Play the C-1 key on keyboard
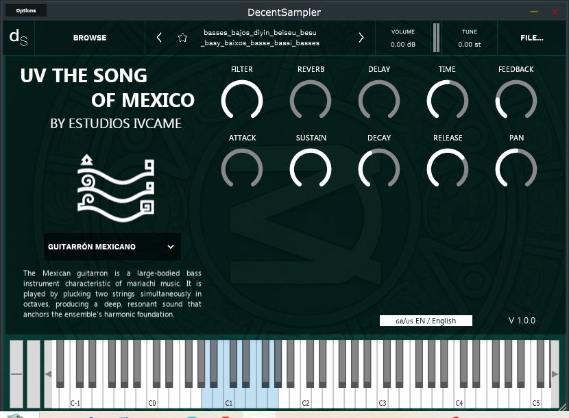The image size is (569, 418). coord(75,398)
